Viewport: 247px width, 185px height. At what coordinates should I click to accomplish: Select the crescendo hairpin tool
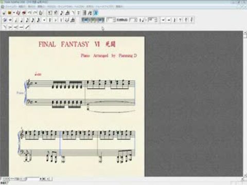[x=16, y=27]
